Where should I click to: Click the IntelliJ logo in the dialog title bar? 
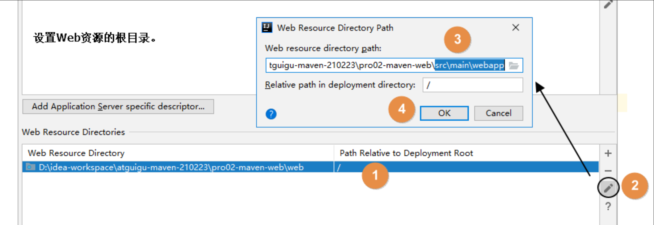click(x=267, y=28)
